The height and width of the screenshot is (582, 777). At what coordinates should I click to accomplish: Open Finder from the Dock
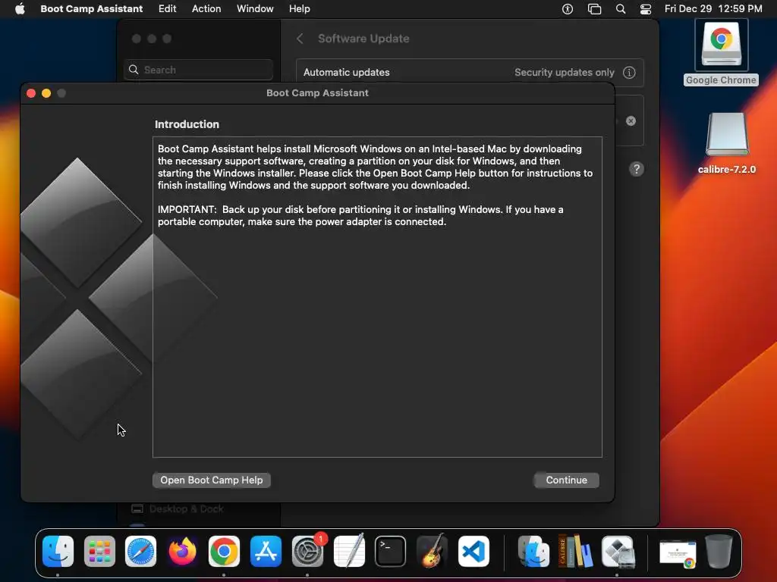click(58, 552)
